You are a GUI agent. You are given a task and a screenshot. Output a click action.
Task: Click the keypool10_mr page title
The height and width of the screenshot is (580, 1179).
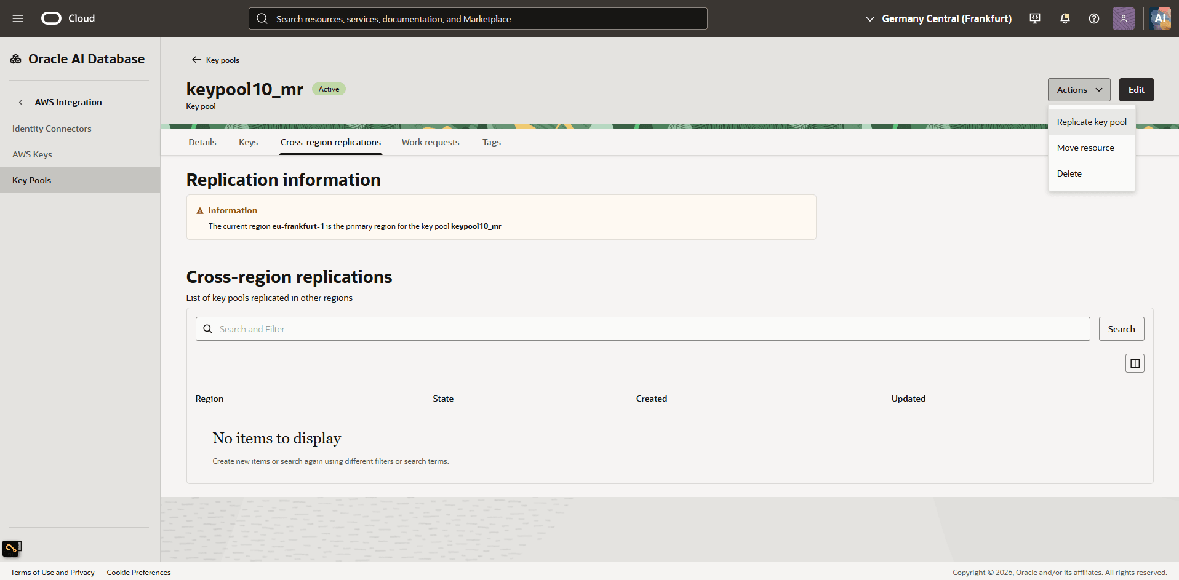coord(245,89)
